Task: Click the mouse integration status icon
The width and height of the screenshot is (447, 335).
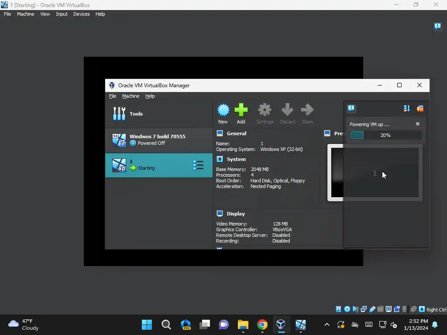Action: point(414,309)
